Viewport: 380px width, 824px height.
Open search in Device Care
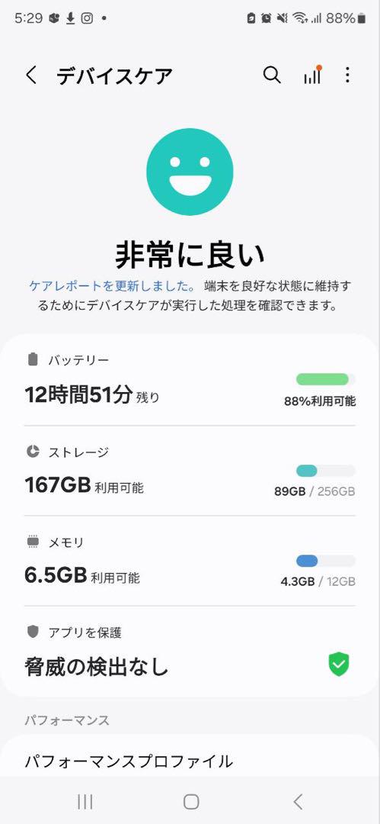[x=272, y=75]
